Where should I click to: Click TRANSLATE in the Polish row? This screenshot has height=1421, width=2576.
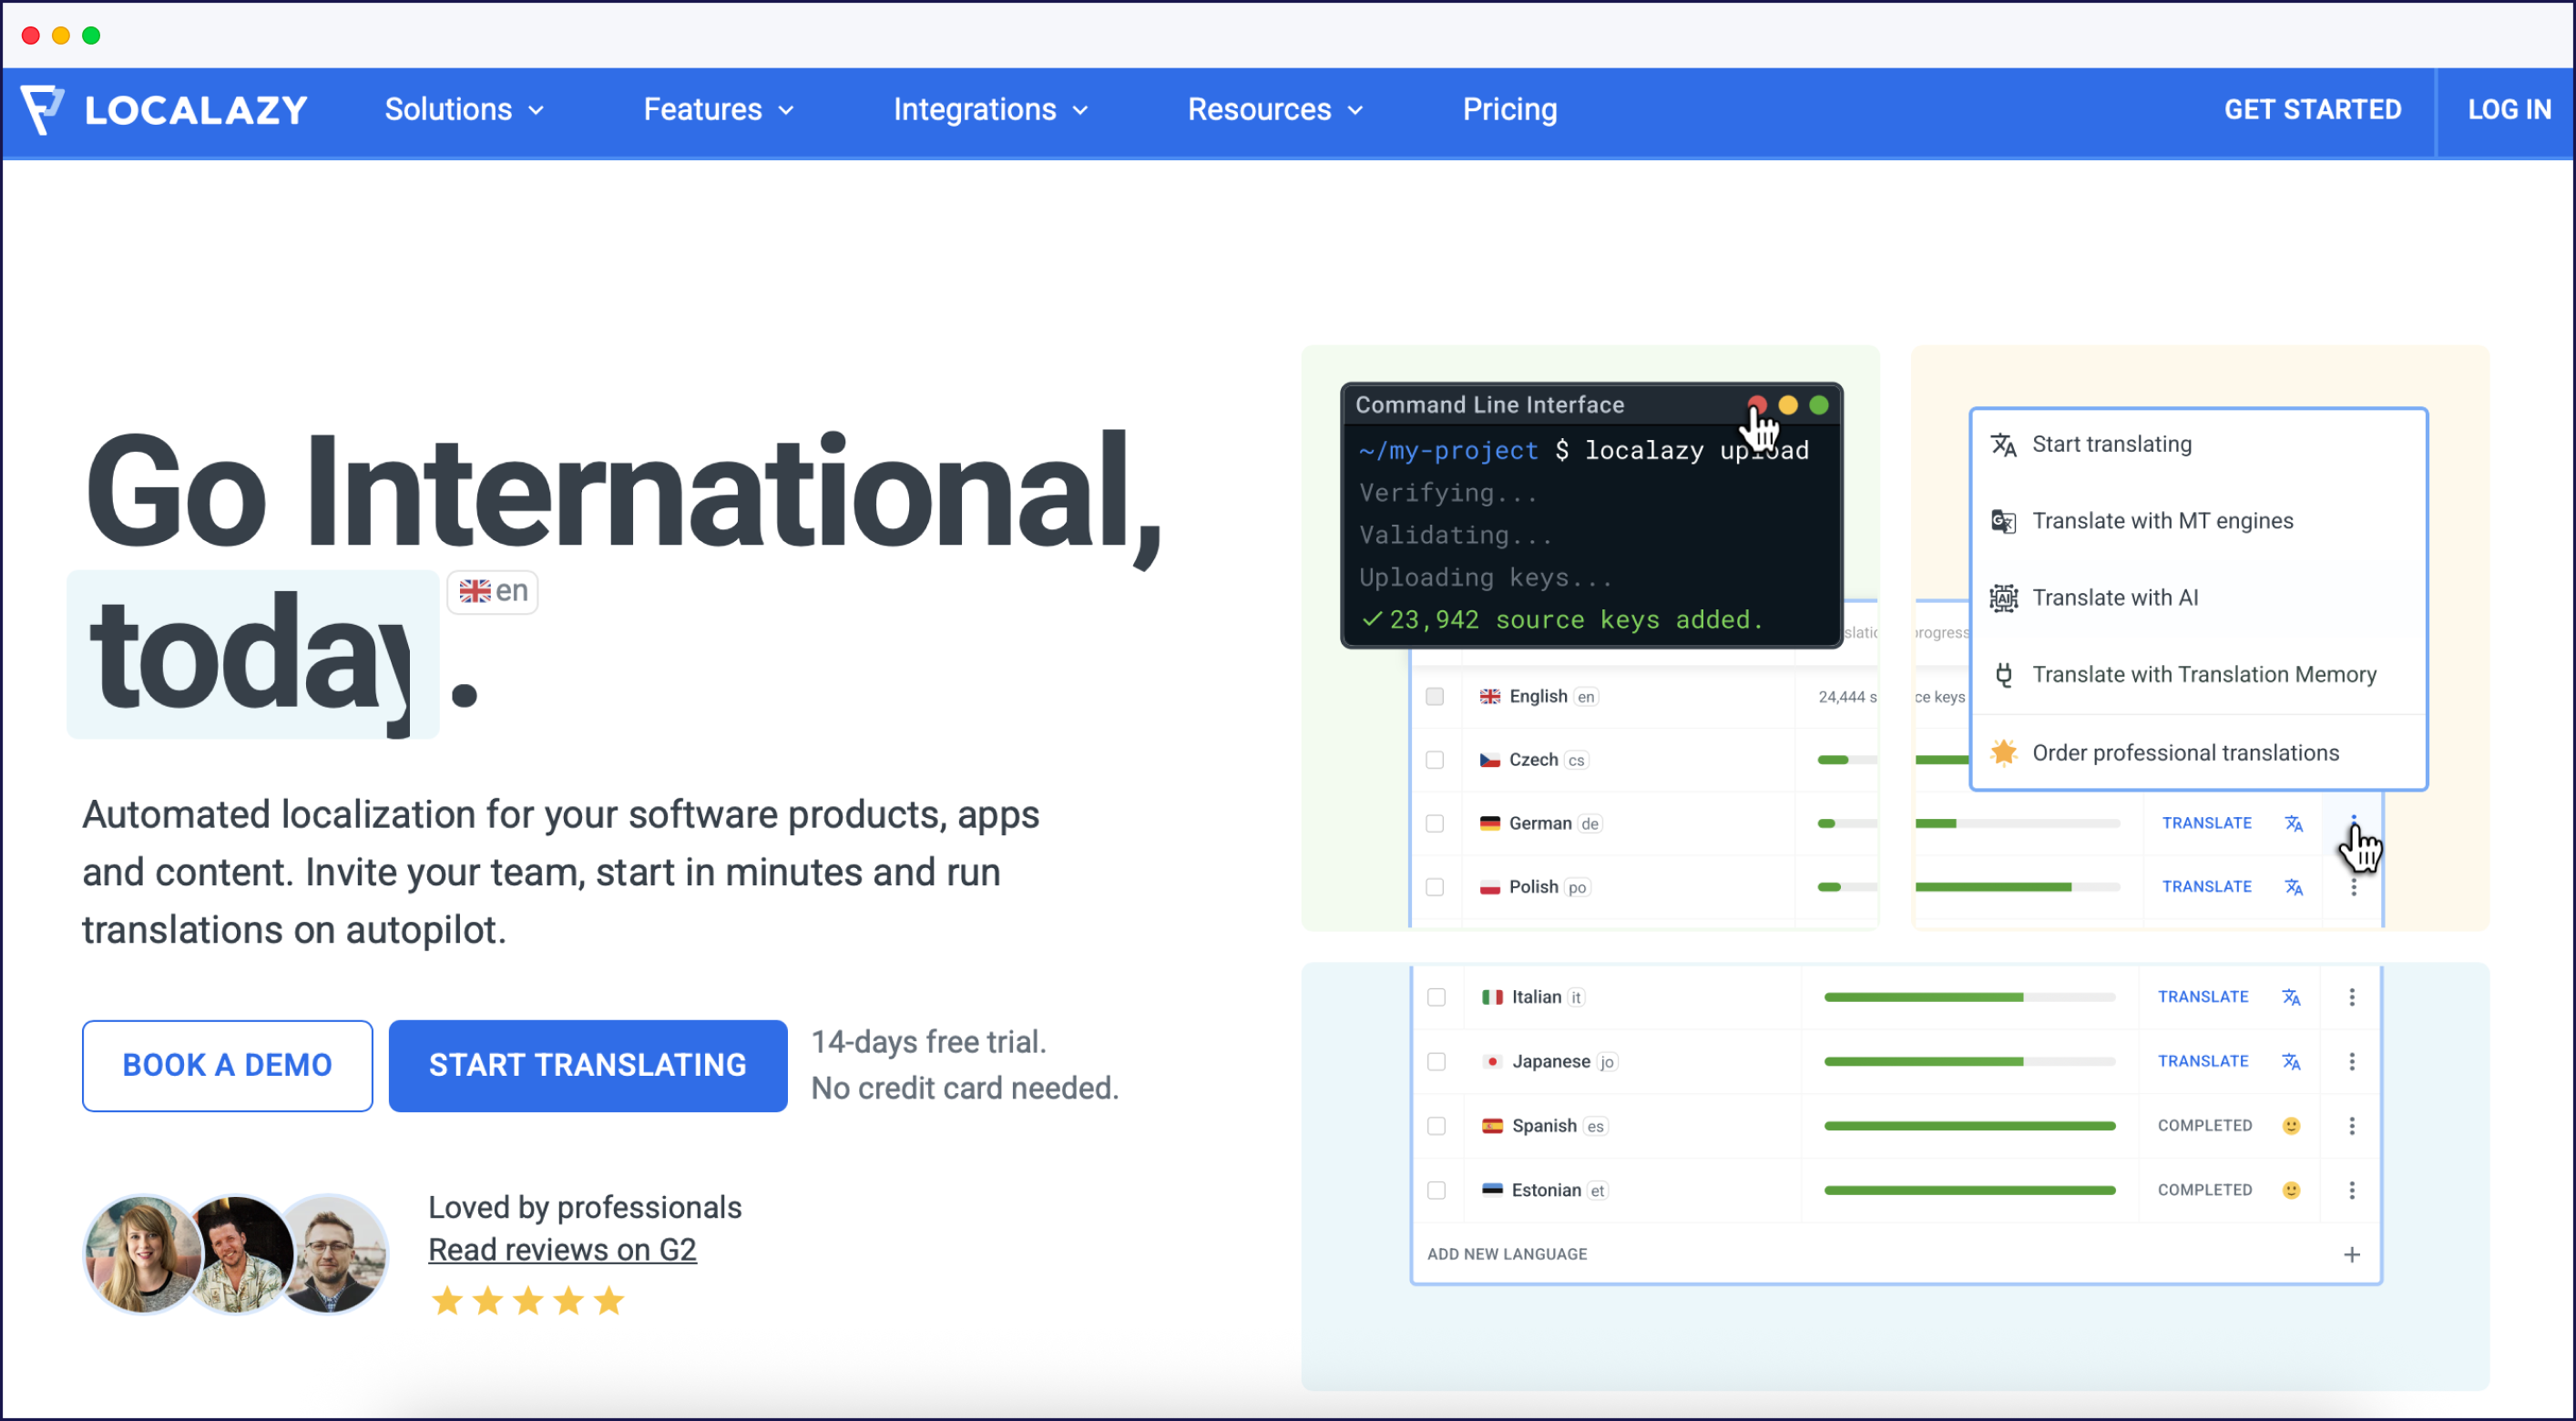(2207, 888)
